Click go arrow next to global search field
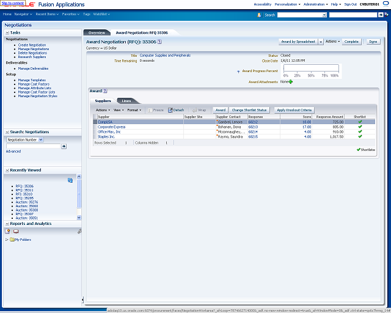The image size is (391, 313). 381,15
